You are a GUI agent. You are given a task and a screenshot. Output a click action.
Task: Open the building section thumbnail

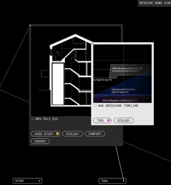coord(61,71)
